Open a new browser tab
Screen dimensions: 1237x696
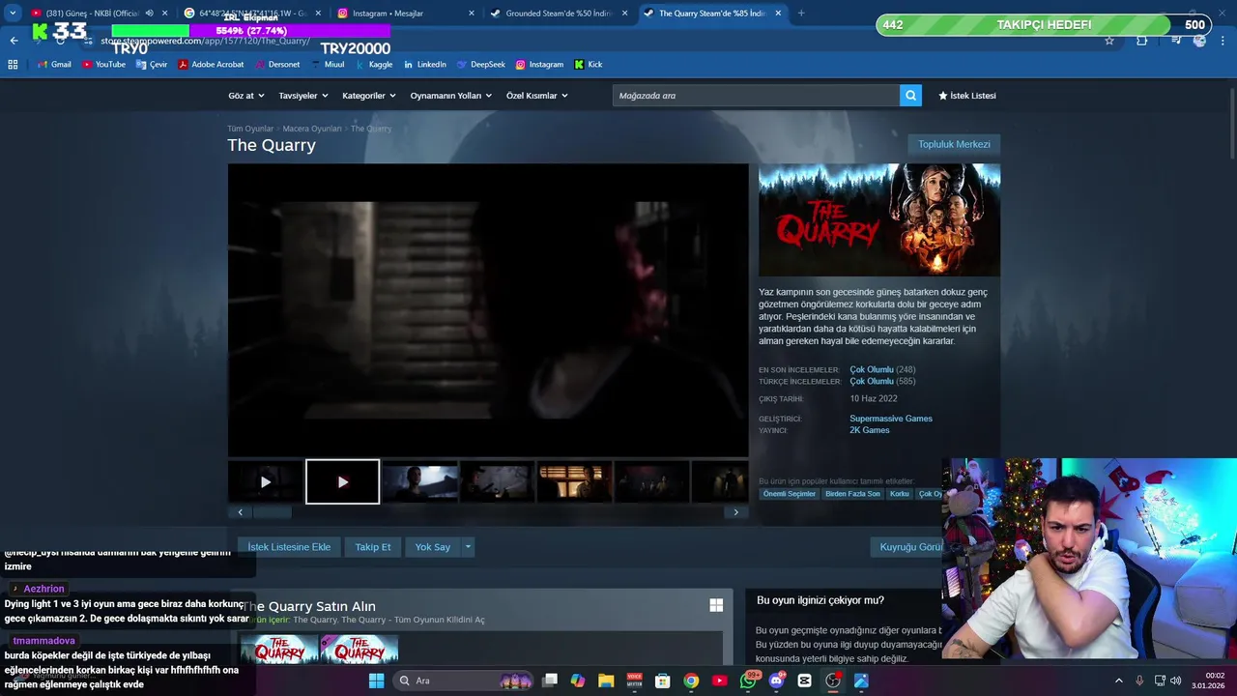click(801, 14)
